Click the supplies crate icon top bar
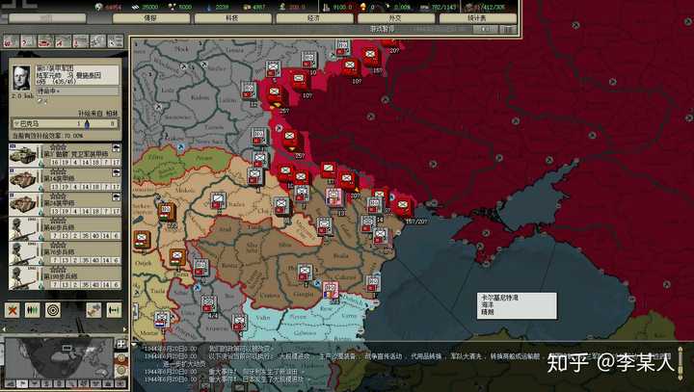This screenshot has height=392, width=694. (x=247, y=7)
